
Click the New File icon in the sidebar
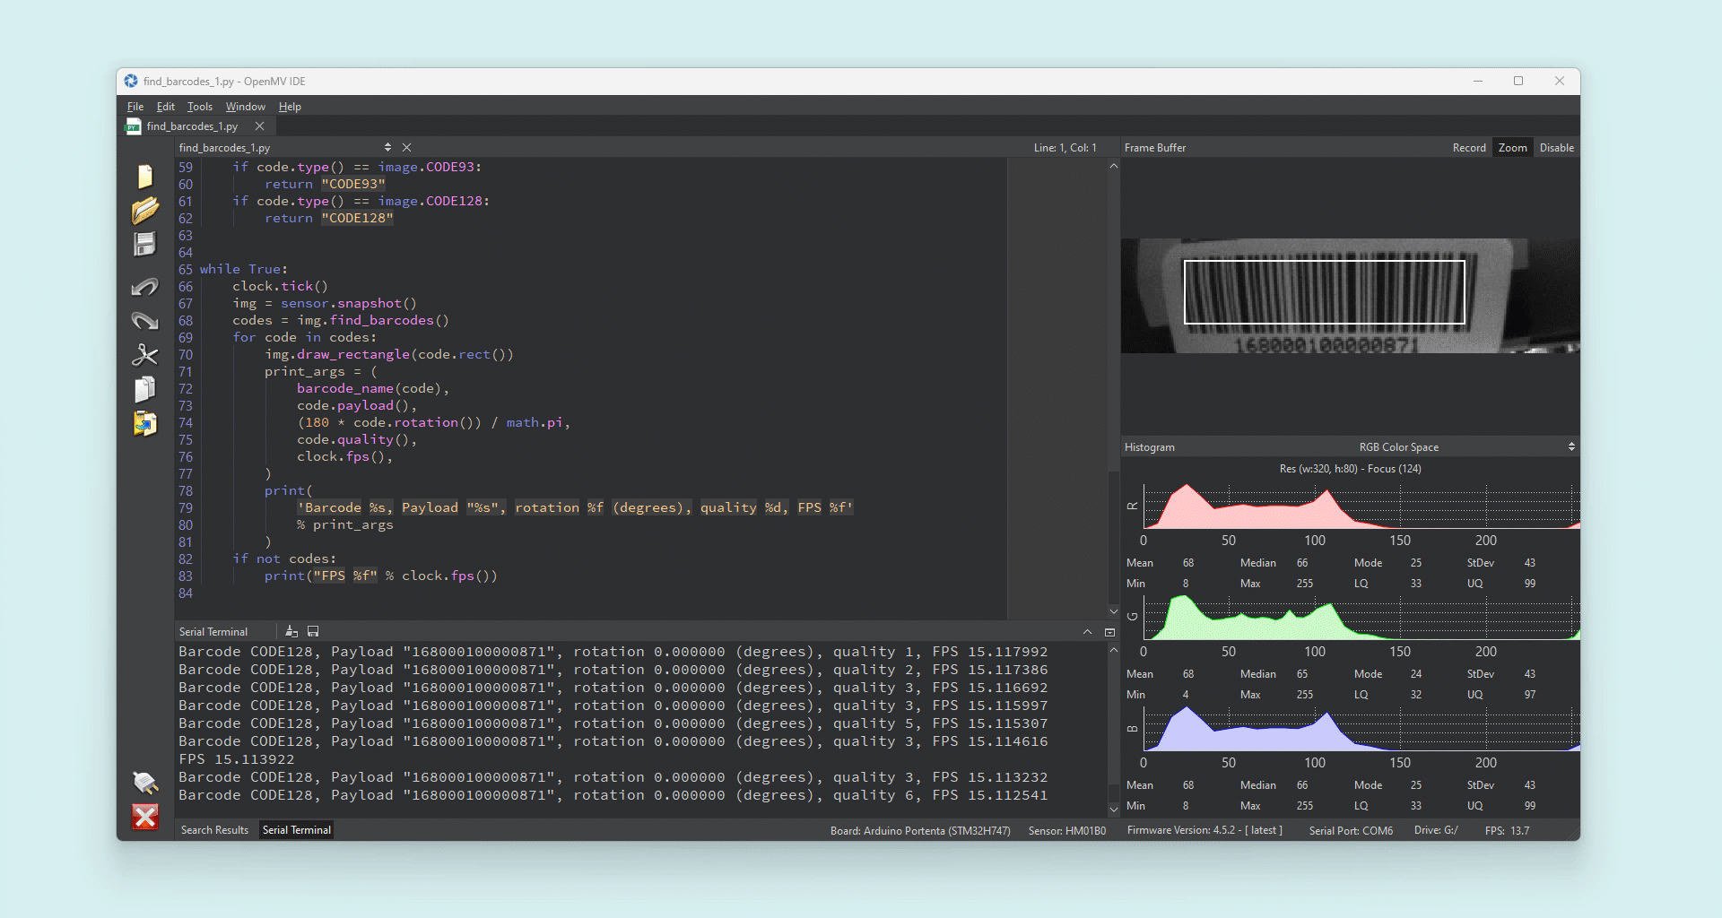(144, 176)
